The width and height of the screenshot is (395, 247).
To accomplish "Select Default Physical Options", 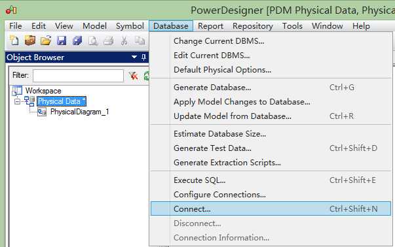I will (x=271, y=70).
